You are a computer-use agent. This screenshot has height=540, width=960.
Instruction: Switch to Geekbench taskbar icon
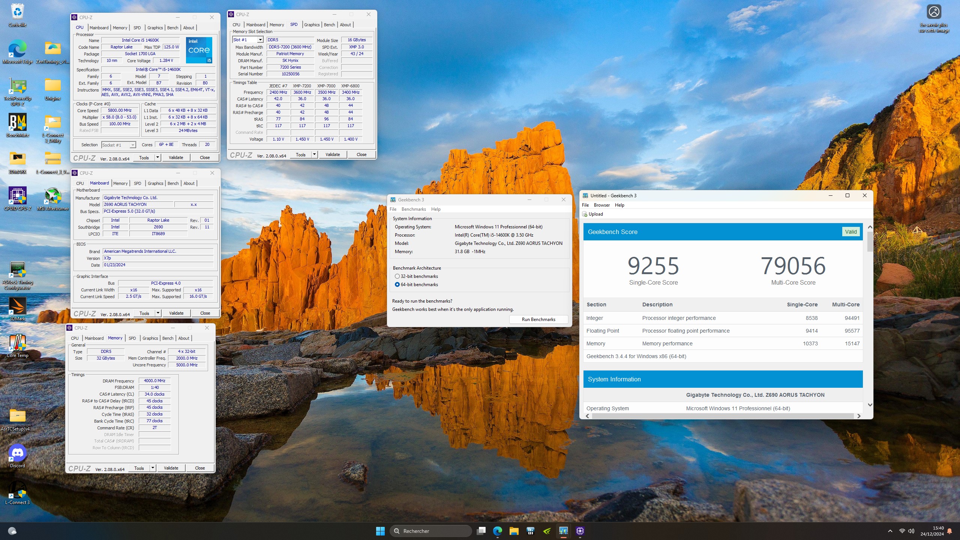click(563, 531)
